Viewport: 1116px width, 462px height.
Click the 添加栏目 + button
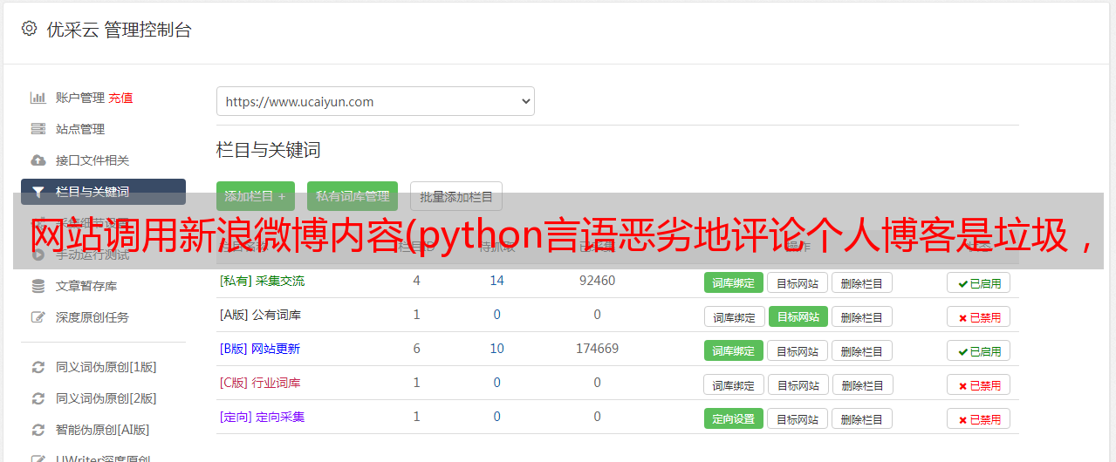click(x=256, y=196)
